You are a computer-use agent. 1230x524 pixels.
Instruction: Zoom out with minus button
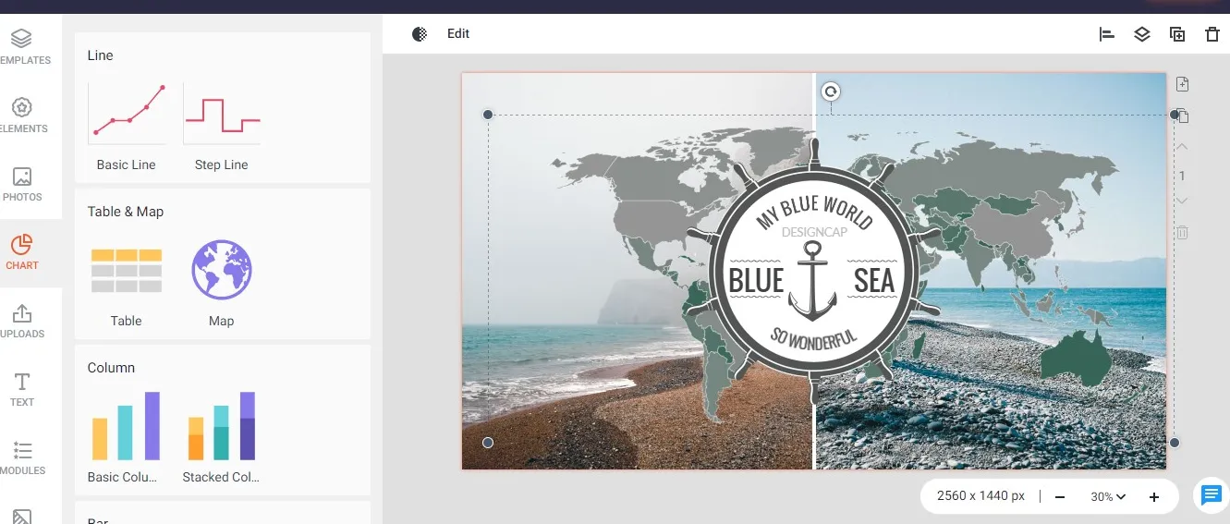[x=1060, y=497]
